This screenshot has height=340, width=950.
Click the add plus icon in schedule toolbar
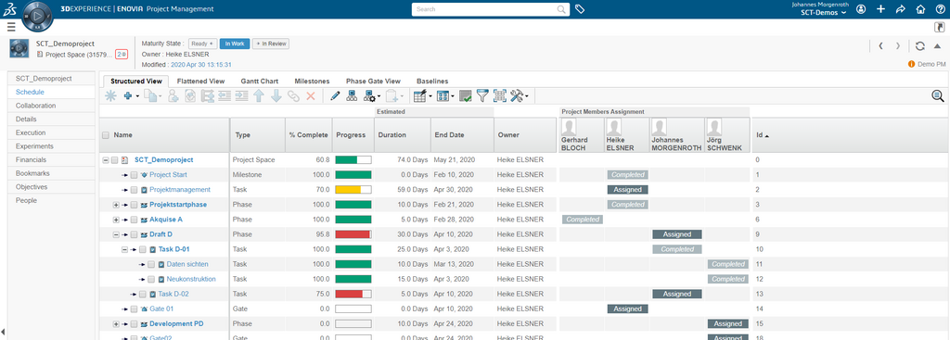(128, 95)
